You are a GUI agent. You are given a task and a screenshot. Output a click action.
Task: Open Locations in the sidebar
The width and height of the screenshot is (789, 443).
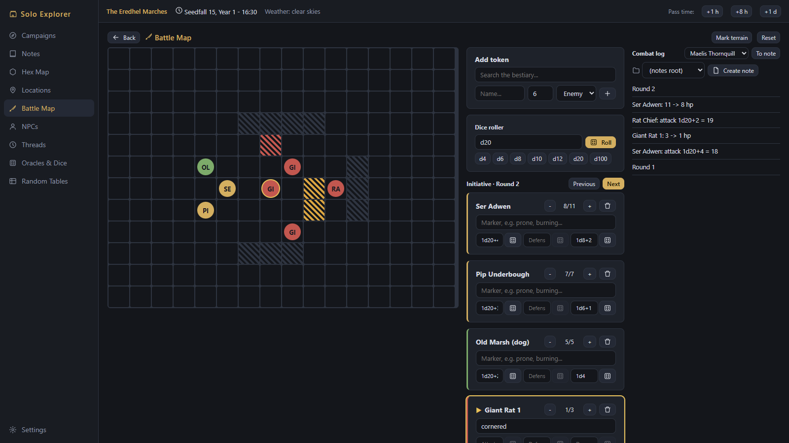pos(49,90)
